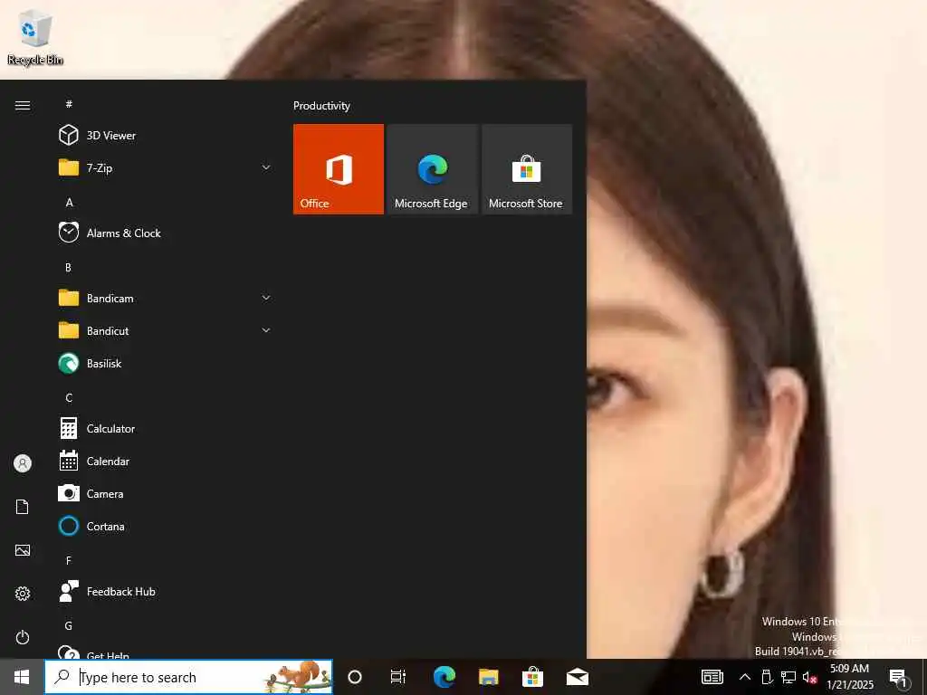The image size is (927, 695).
Task: Open Mail from the taskbar
Action: (577, 677)
